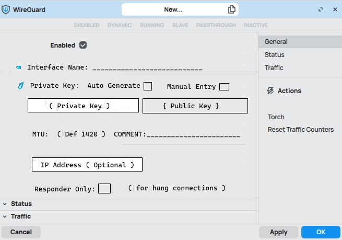Viewport: 342px width, 240px height.
Task: Click the New... title field
Action: point(180,9)
